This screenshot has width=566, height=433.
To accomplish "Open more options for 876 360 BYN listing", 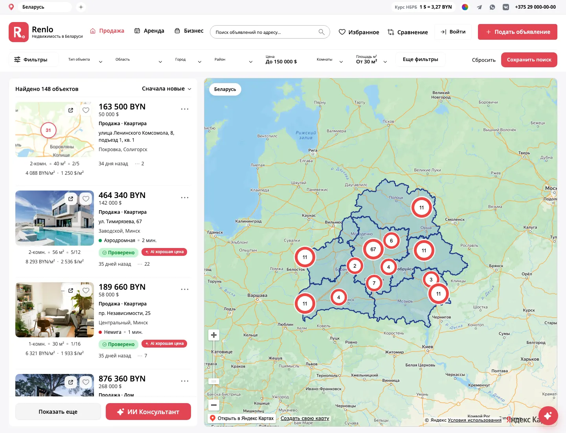I will [185, 381].
